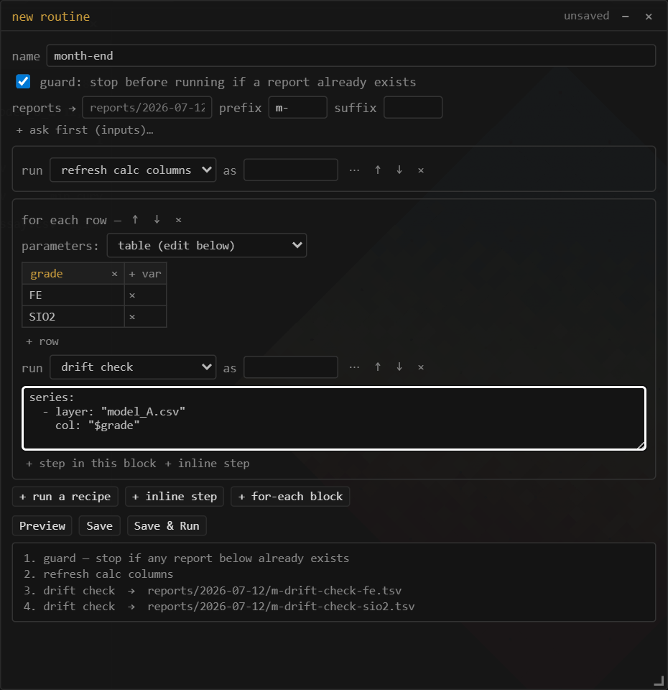Click the 'unsaved' status label

click(587, 16)
